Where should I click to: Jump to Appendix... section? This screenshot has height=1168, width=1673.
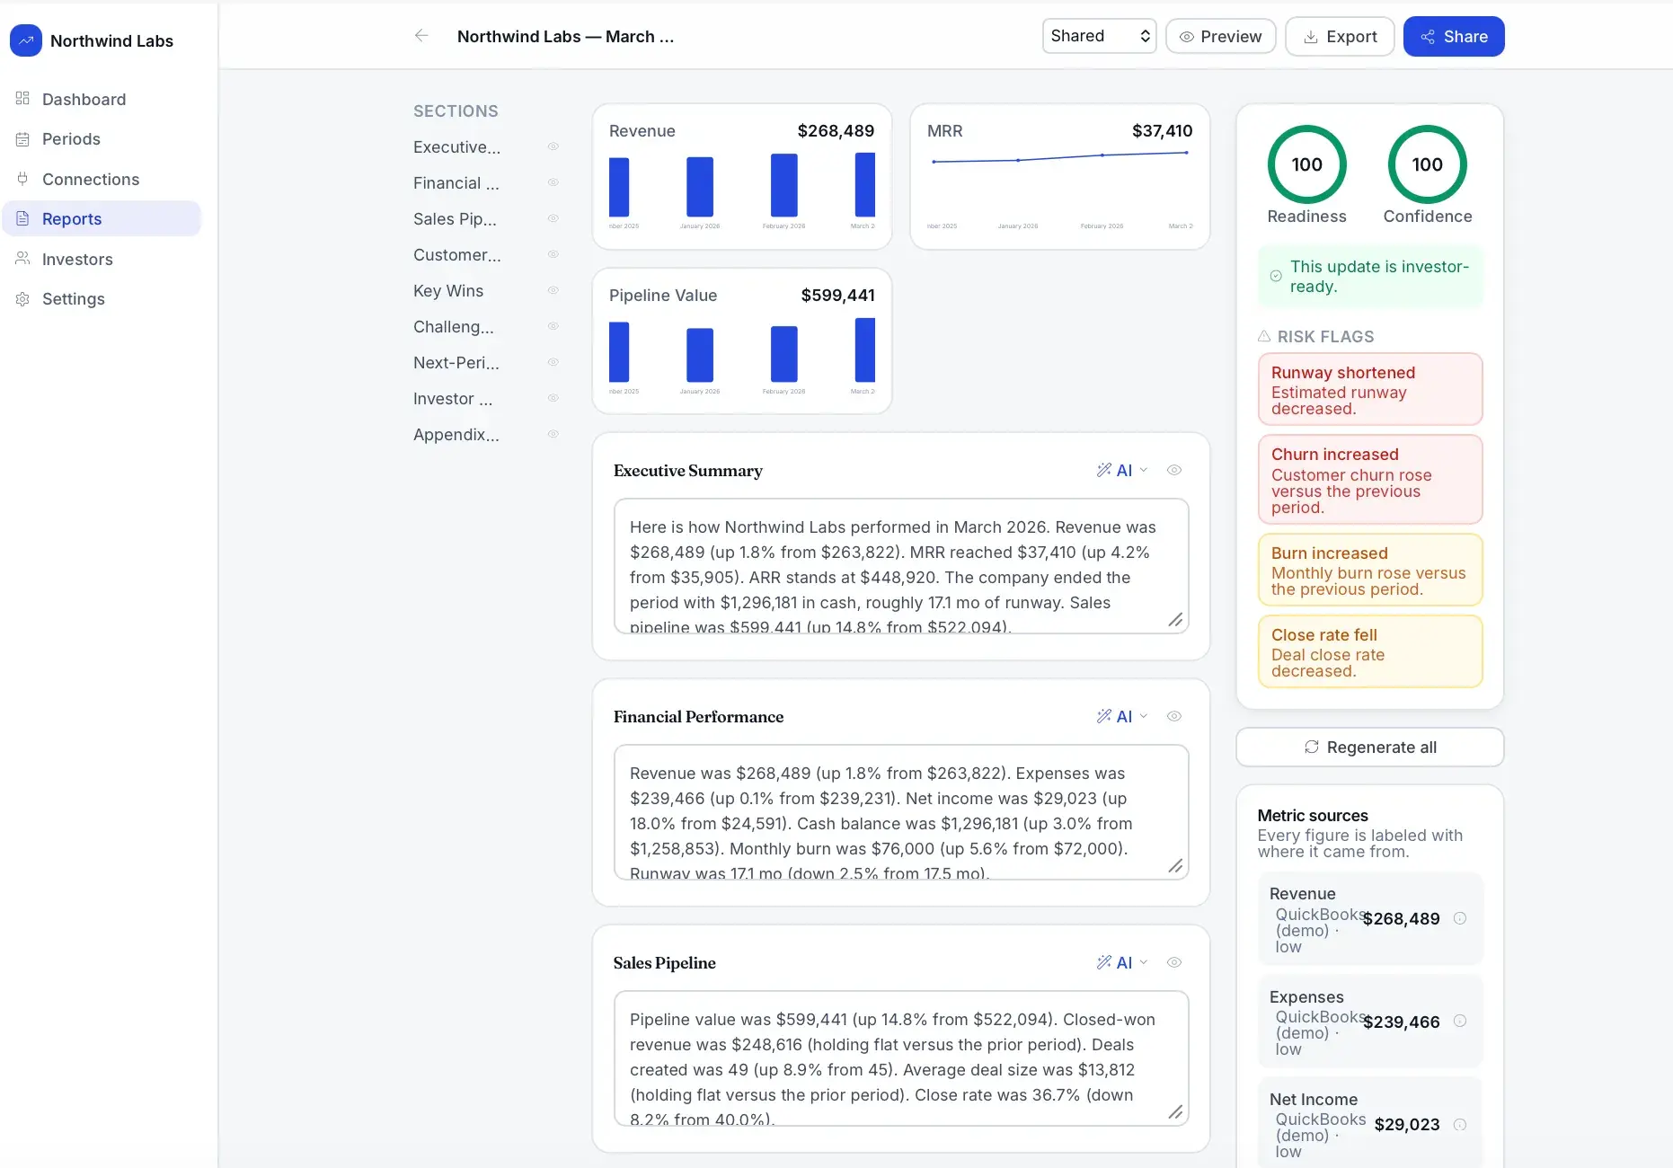pyautogui.click(x=456, y=434)
